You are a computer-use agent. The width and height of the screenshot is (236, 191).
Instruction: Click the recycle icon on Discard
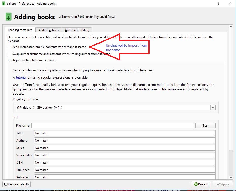[x=196, y=184]
